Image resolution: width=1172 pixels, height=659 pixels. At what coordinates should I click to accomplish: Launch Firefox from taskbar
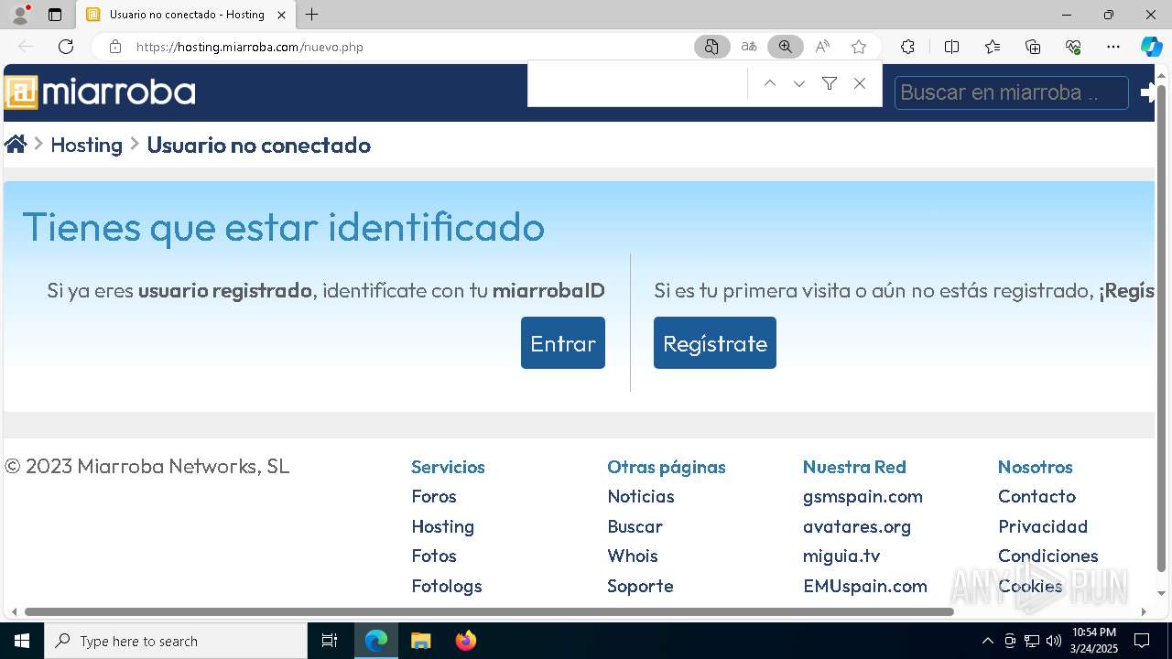tap(466, 641)
